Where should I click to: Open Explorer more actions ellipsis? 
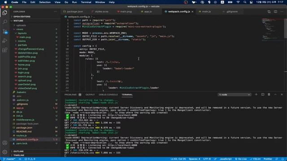click(55, 12)
